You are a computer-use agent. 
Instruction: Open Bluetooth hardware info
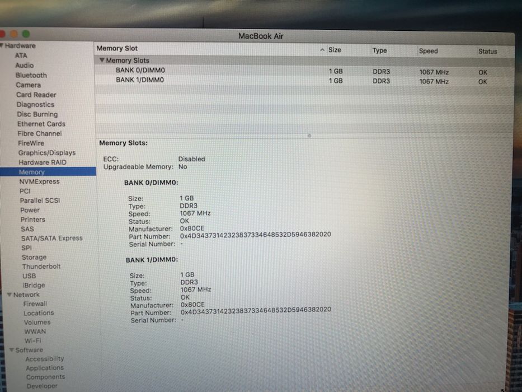pyautogui.click(x=31, y=76)
